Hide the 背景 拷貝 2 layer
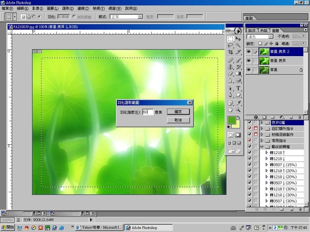The width and height of the screenshot is (310, 232). coord(250,52)
